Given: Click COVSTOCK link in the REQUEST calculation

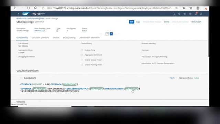Looking at the screenshot, I should pyautogui.click(x=26, y=84).
